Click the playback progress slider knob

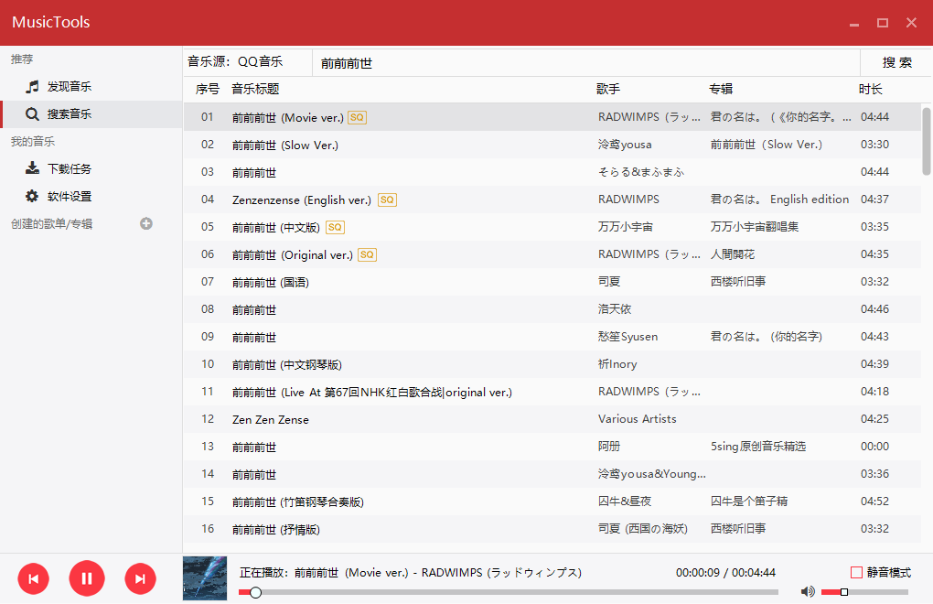tap(256, 592)
